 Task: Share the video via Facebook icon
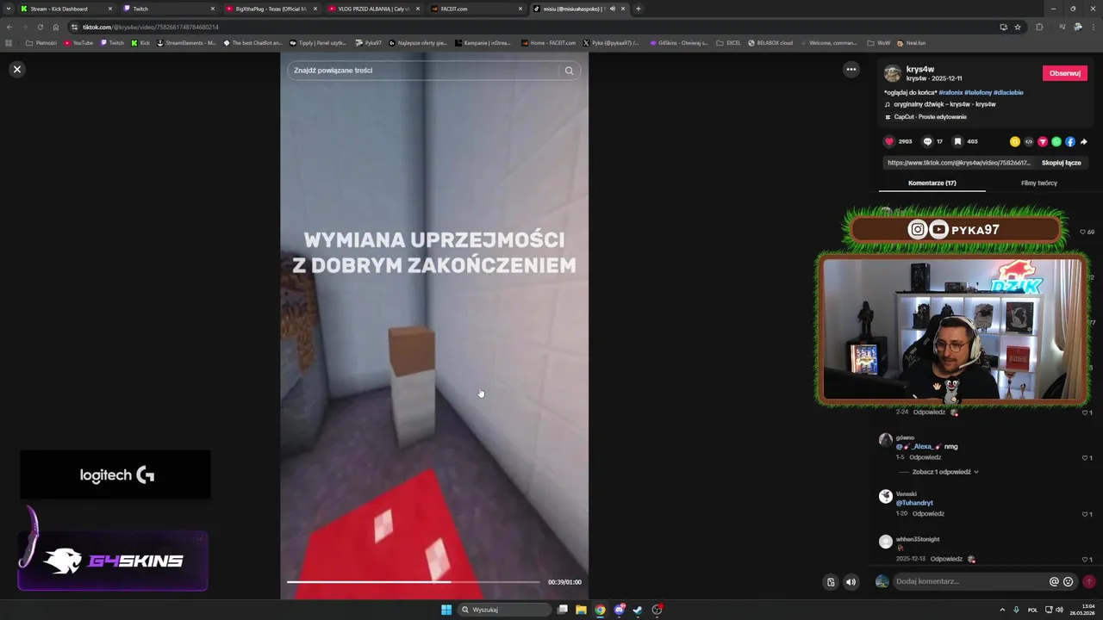pyautogui.click(x=1070, y=142)
